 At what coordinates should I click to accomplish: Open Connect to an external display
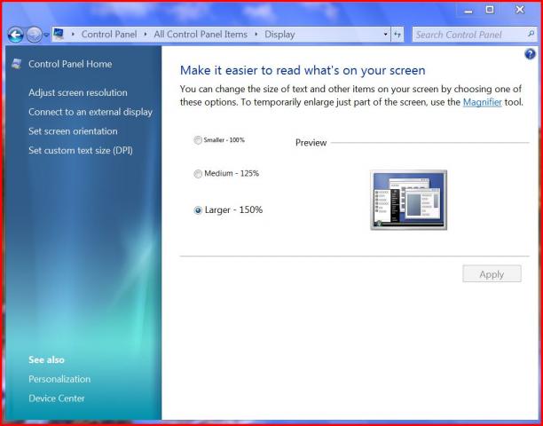[90, 112]
